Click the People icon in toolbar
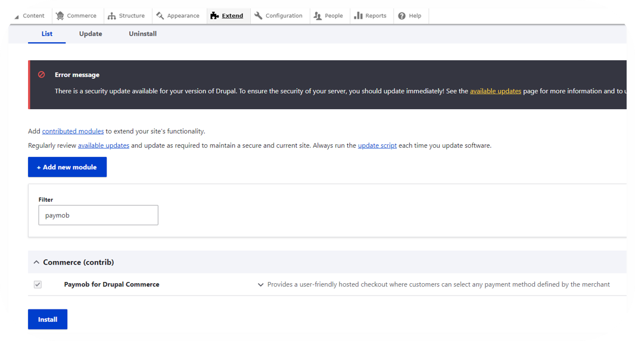Screen dimensions: 635x341 (x=317, y=16)
